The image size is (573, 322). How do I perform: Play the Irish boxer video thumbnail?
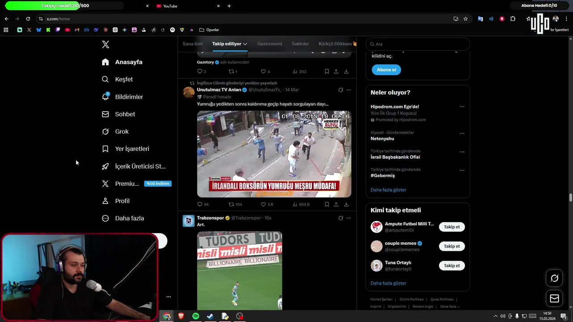click(274, 154)
